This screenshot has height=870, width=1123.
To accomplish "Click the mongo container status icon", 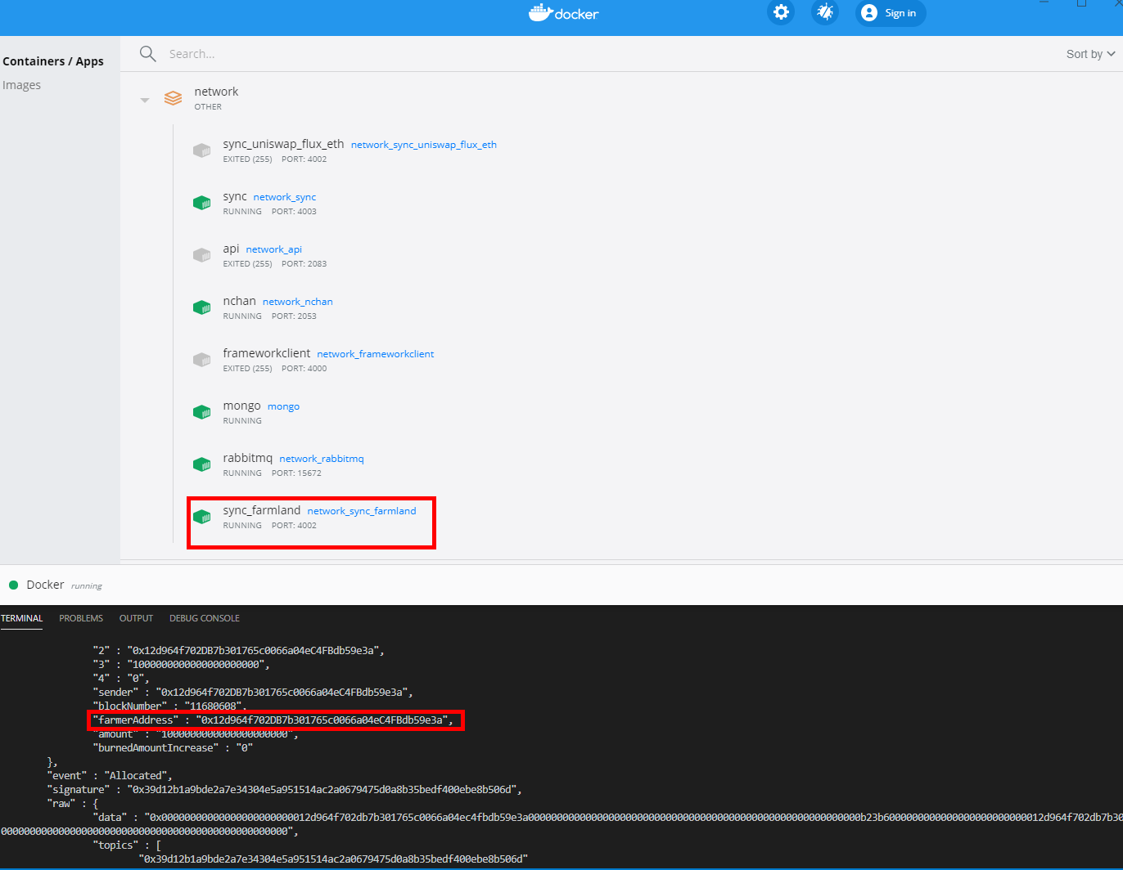I will (x=201, y=412).
